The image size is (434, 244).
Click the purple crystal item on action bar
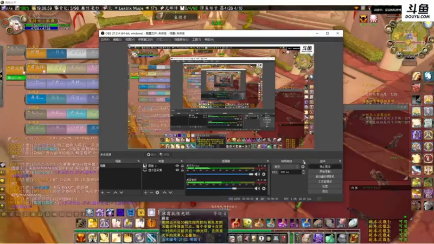coord(318,238)
